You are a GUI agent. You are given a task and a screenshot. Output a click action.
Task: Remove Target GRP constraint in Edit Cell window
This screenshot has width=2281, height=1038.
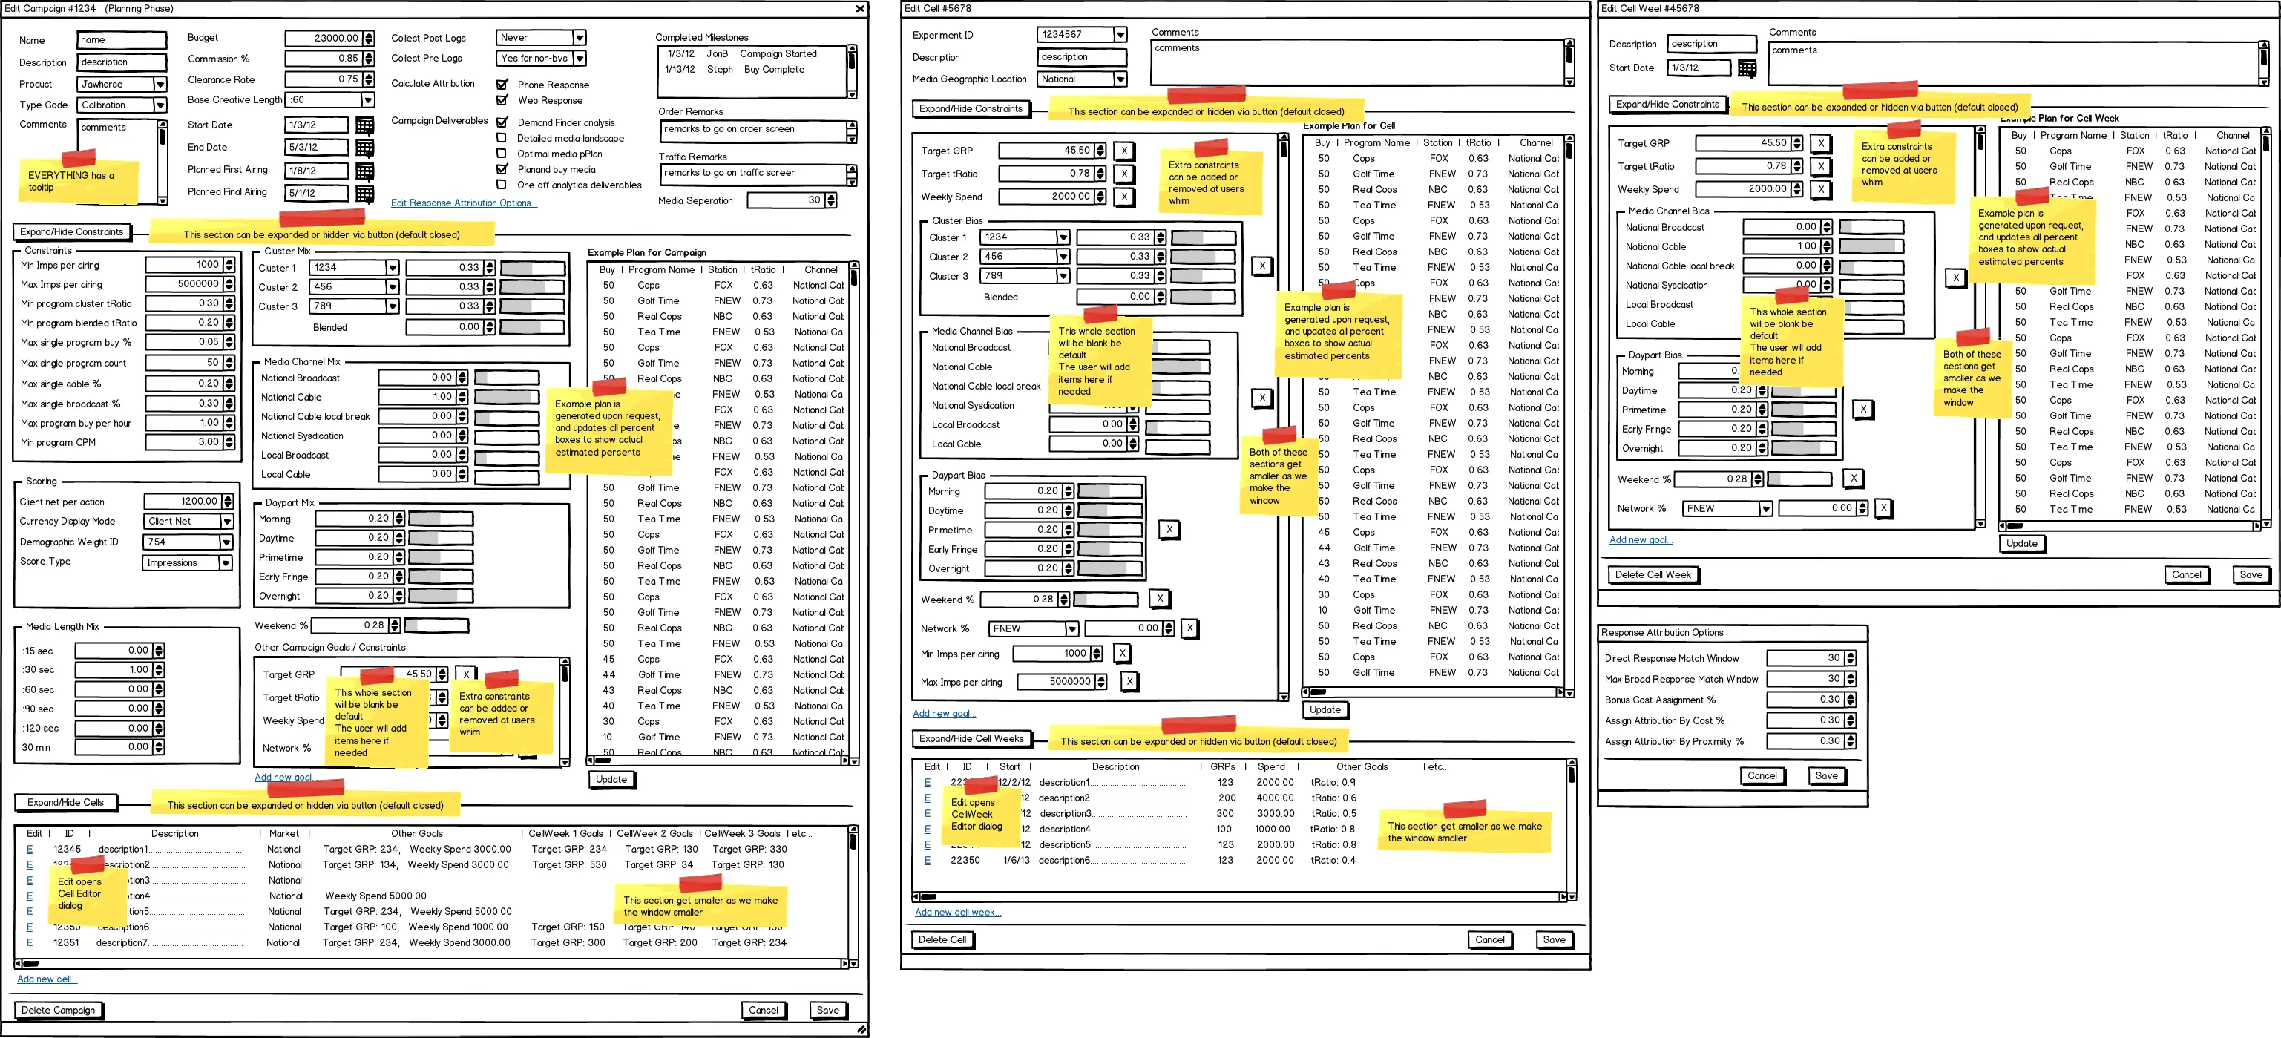point(1123,151)
